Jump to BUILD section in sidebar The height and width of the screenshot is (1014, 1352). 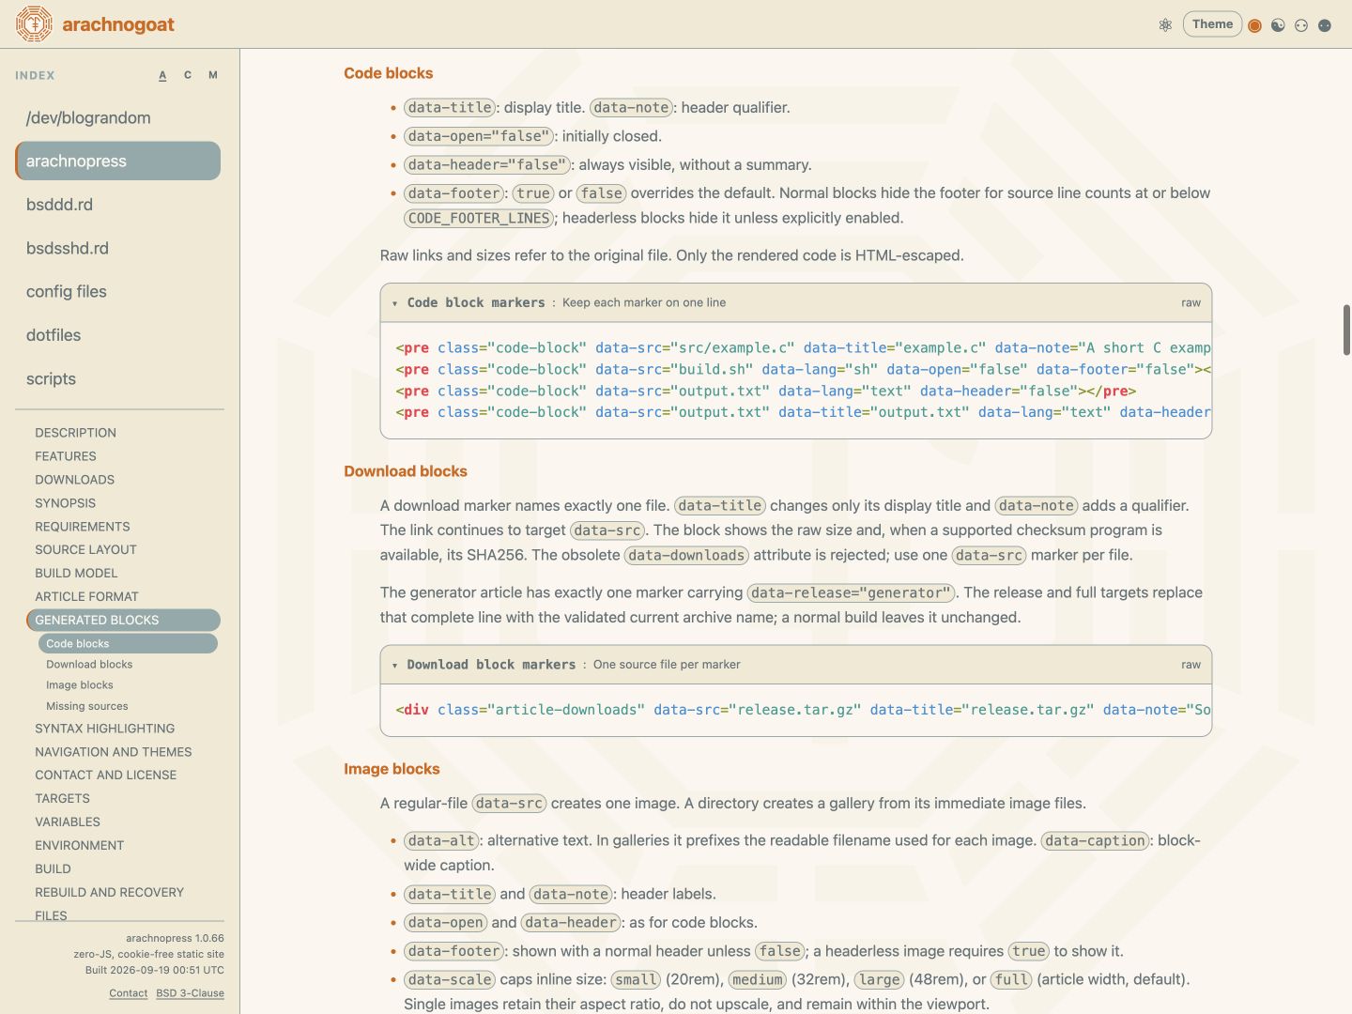click(53, 868)
